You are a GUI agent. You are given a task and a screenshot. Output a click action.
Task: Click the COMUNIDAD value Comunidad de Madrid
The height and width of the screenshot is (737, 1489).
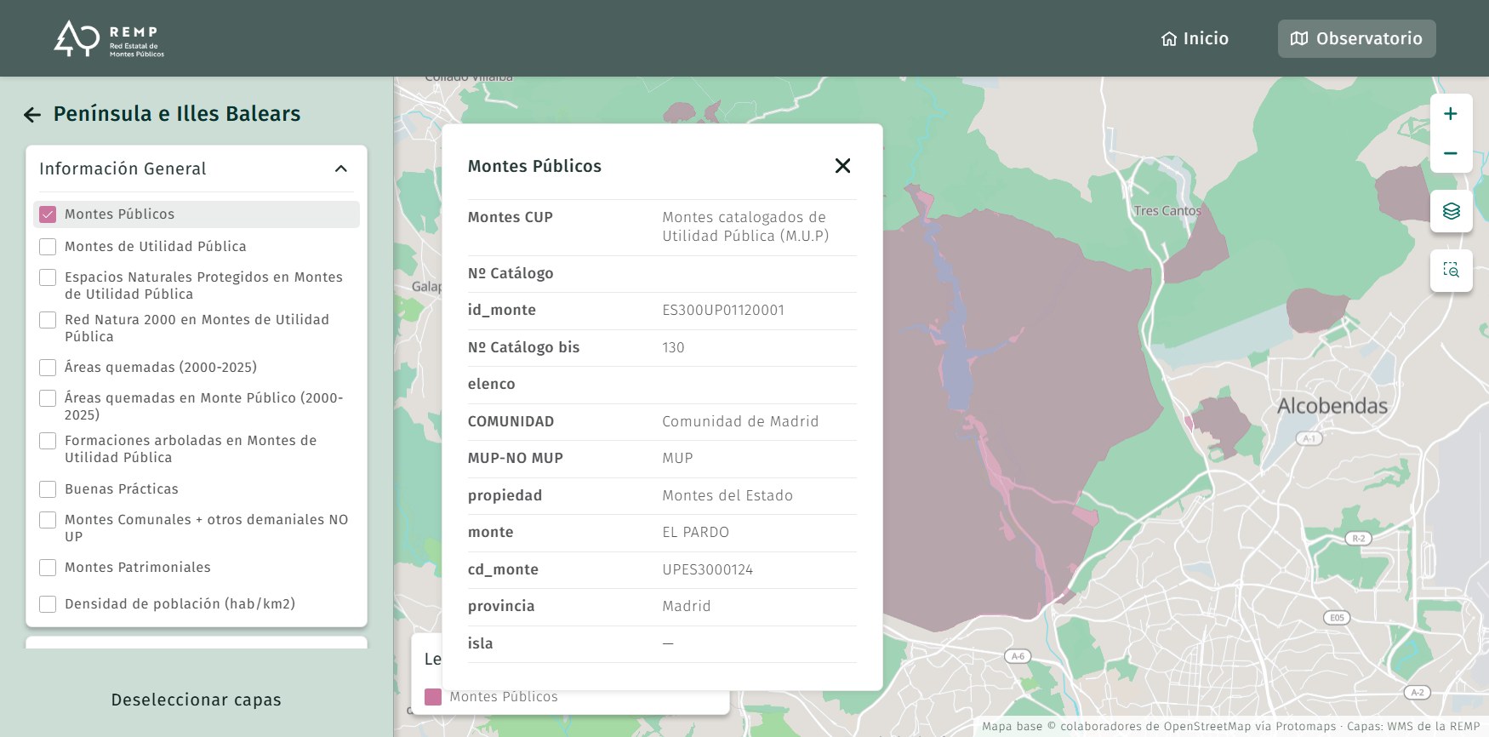point(740,421)
